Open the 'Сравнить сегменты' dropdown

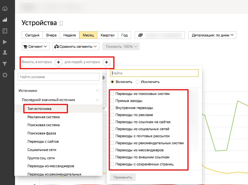(x=75, y=46)
